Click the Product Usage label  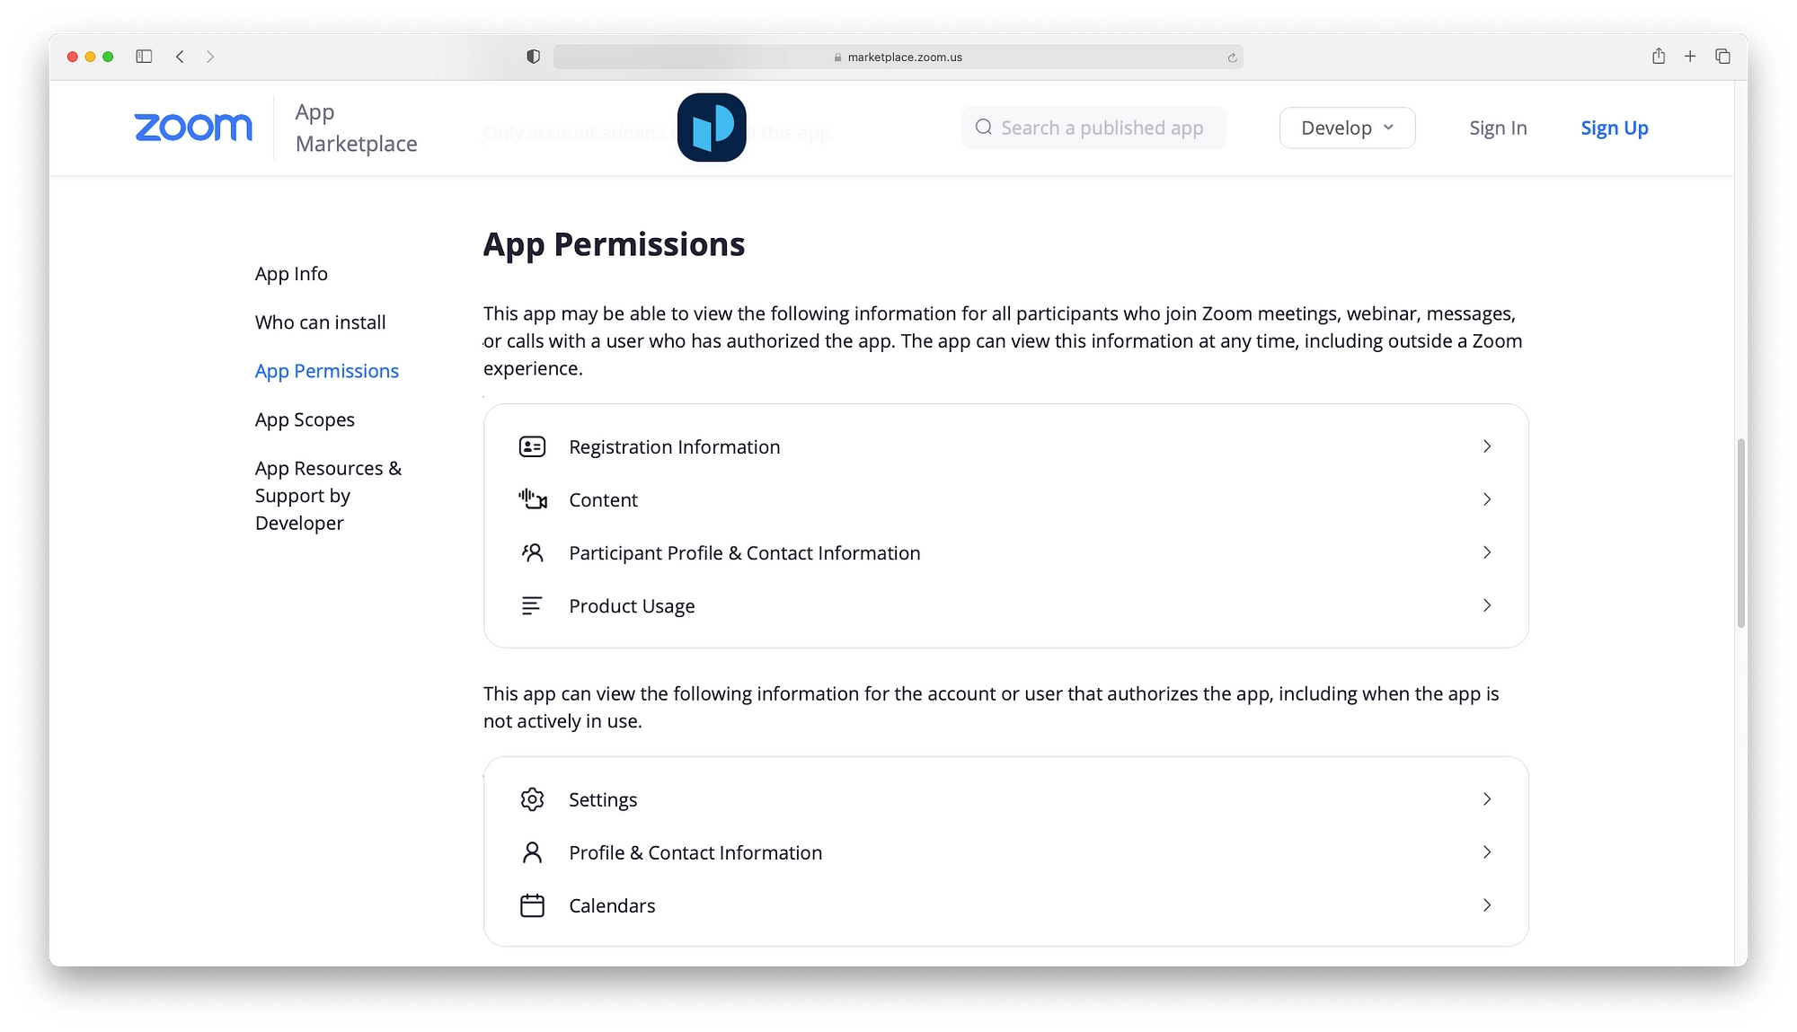tap(632, 605)
